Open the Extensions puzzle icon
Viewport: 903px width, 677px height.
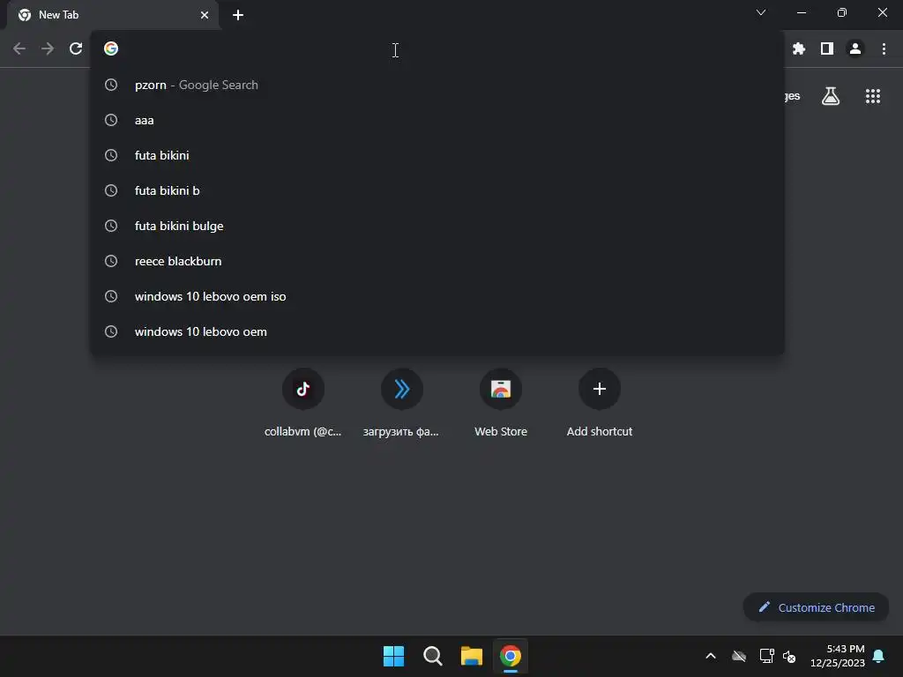pos(798,49)
